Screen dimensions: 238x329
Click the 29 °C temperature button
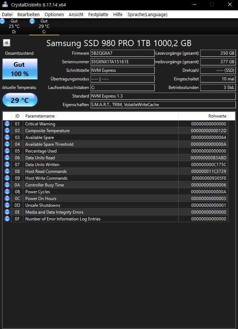tap(20, 100)
